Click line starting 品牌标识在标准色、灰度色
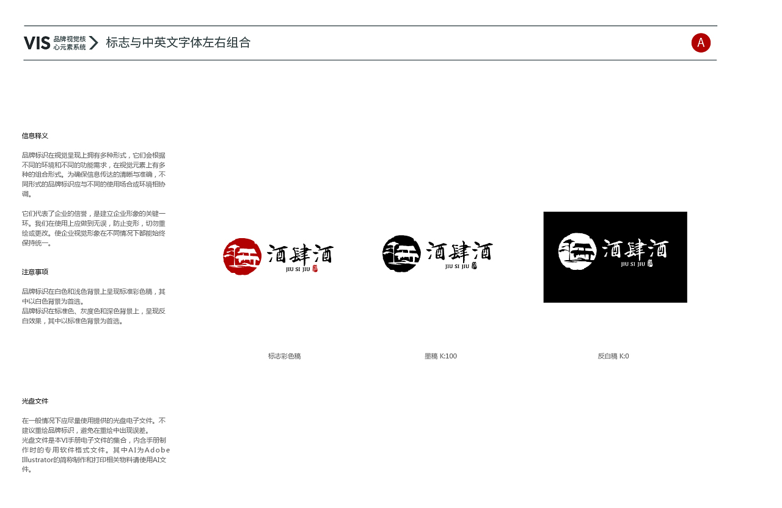Viewport: 782px width, 508px height. coord(94,316)
